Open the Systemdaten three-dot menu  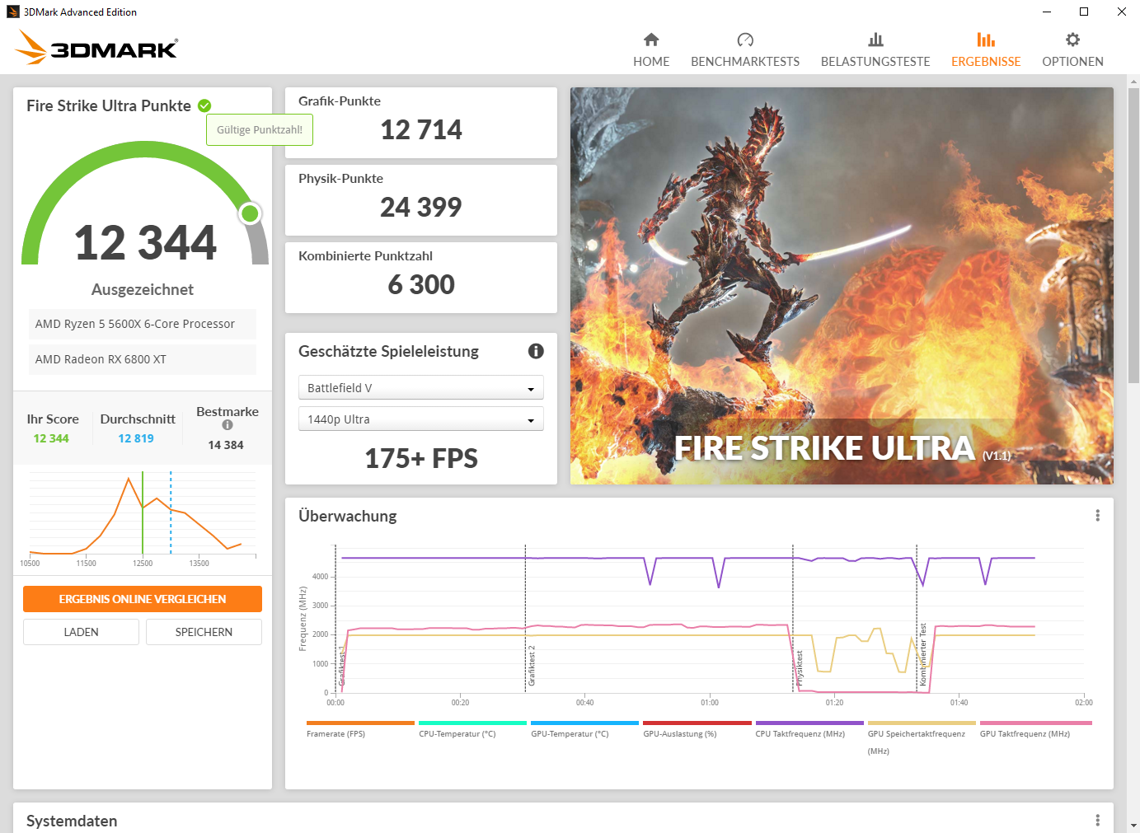tap(1097, 820)
